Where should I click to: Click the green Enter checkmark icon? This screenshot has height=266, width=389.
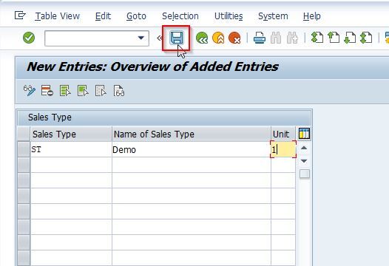click(29, 38)
